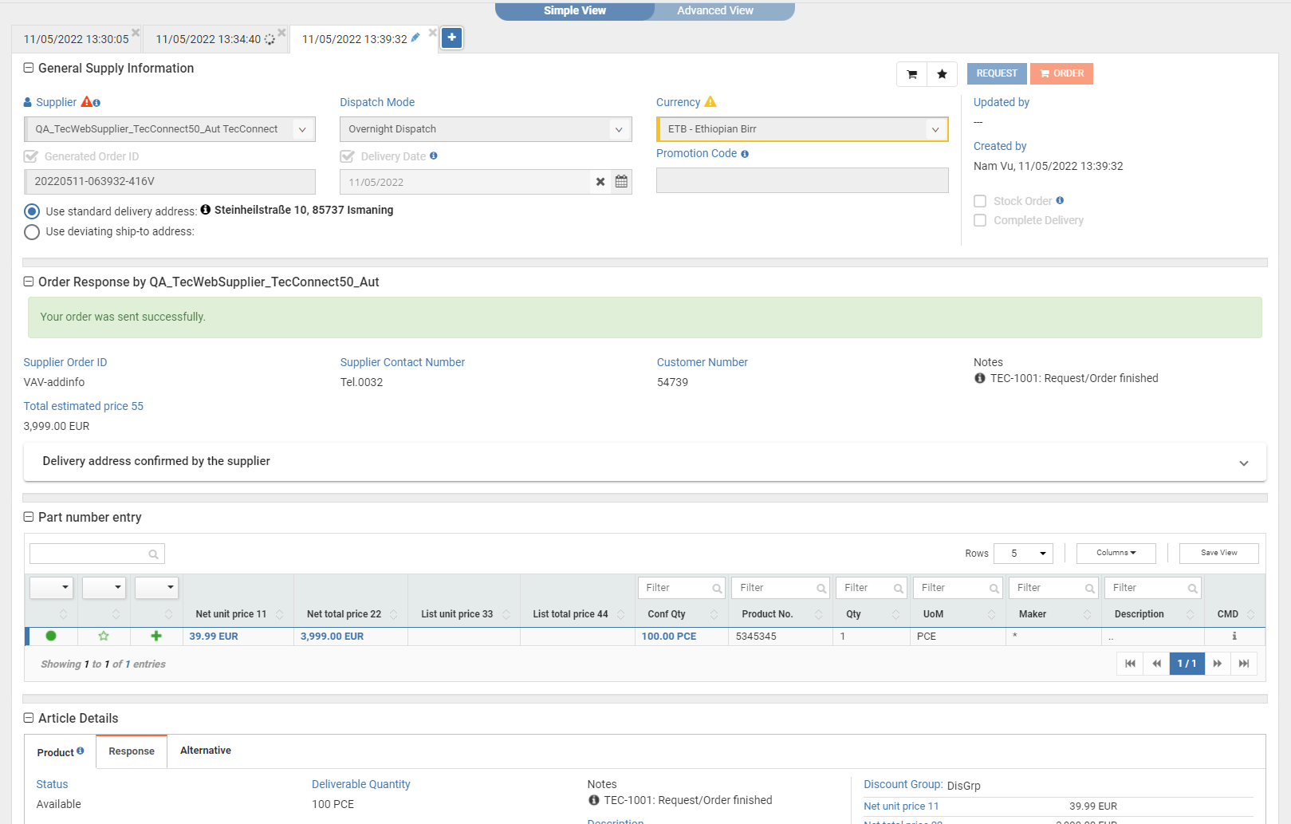This screenshot has height=824, width=1291.
Task: Click the Save View button
Action: pos(1218,553)
